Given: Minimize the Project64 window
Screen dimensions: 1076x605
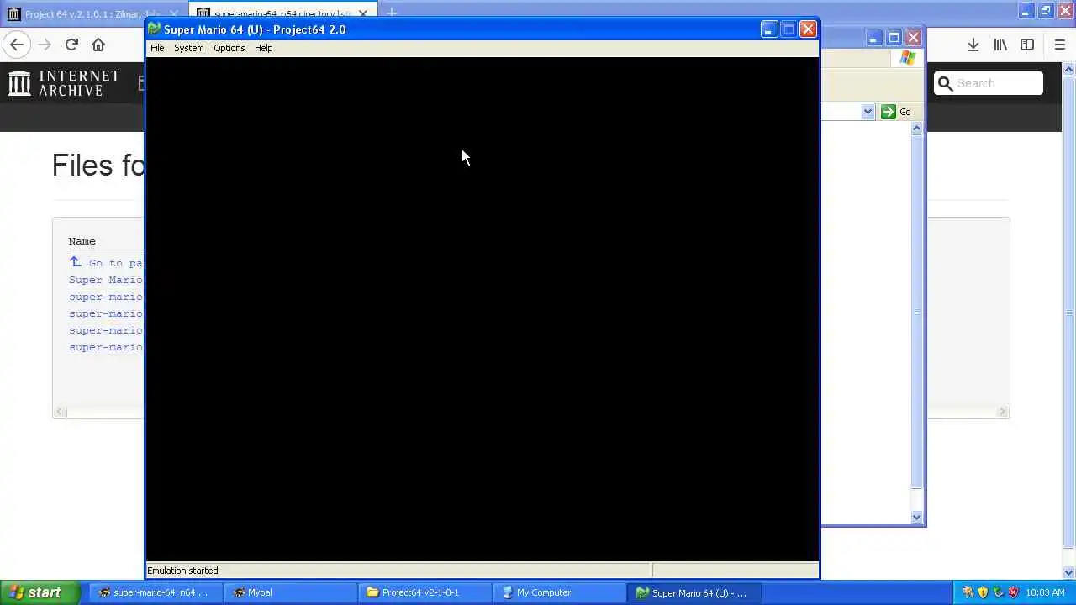Looking at the screenshot, I should point(768,29).
